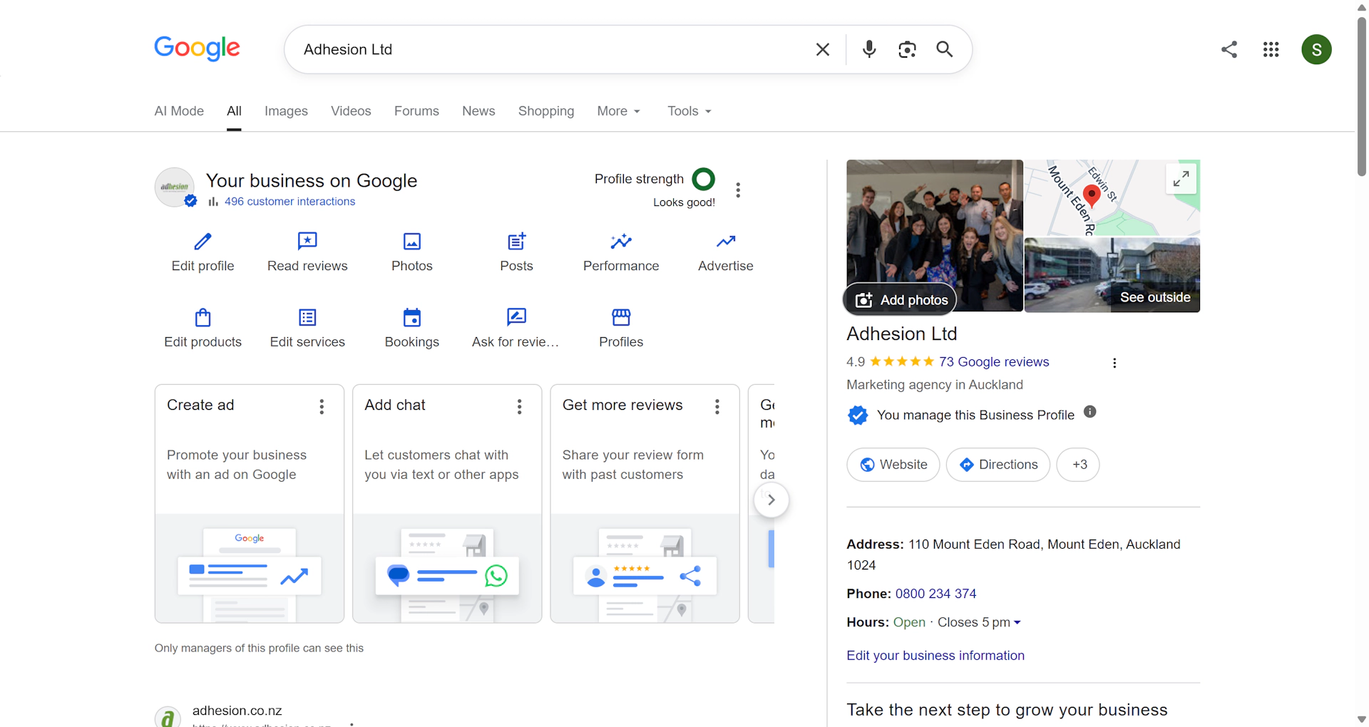
Task: Submit search with magnifier icon
Action: point(945,49)
